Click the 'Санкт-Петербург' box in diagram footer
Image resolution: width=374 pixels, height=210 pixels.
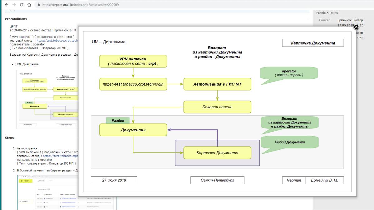click(217, 180)
